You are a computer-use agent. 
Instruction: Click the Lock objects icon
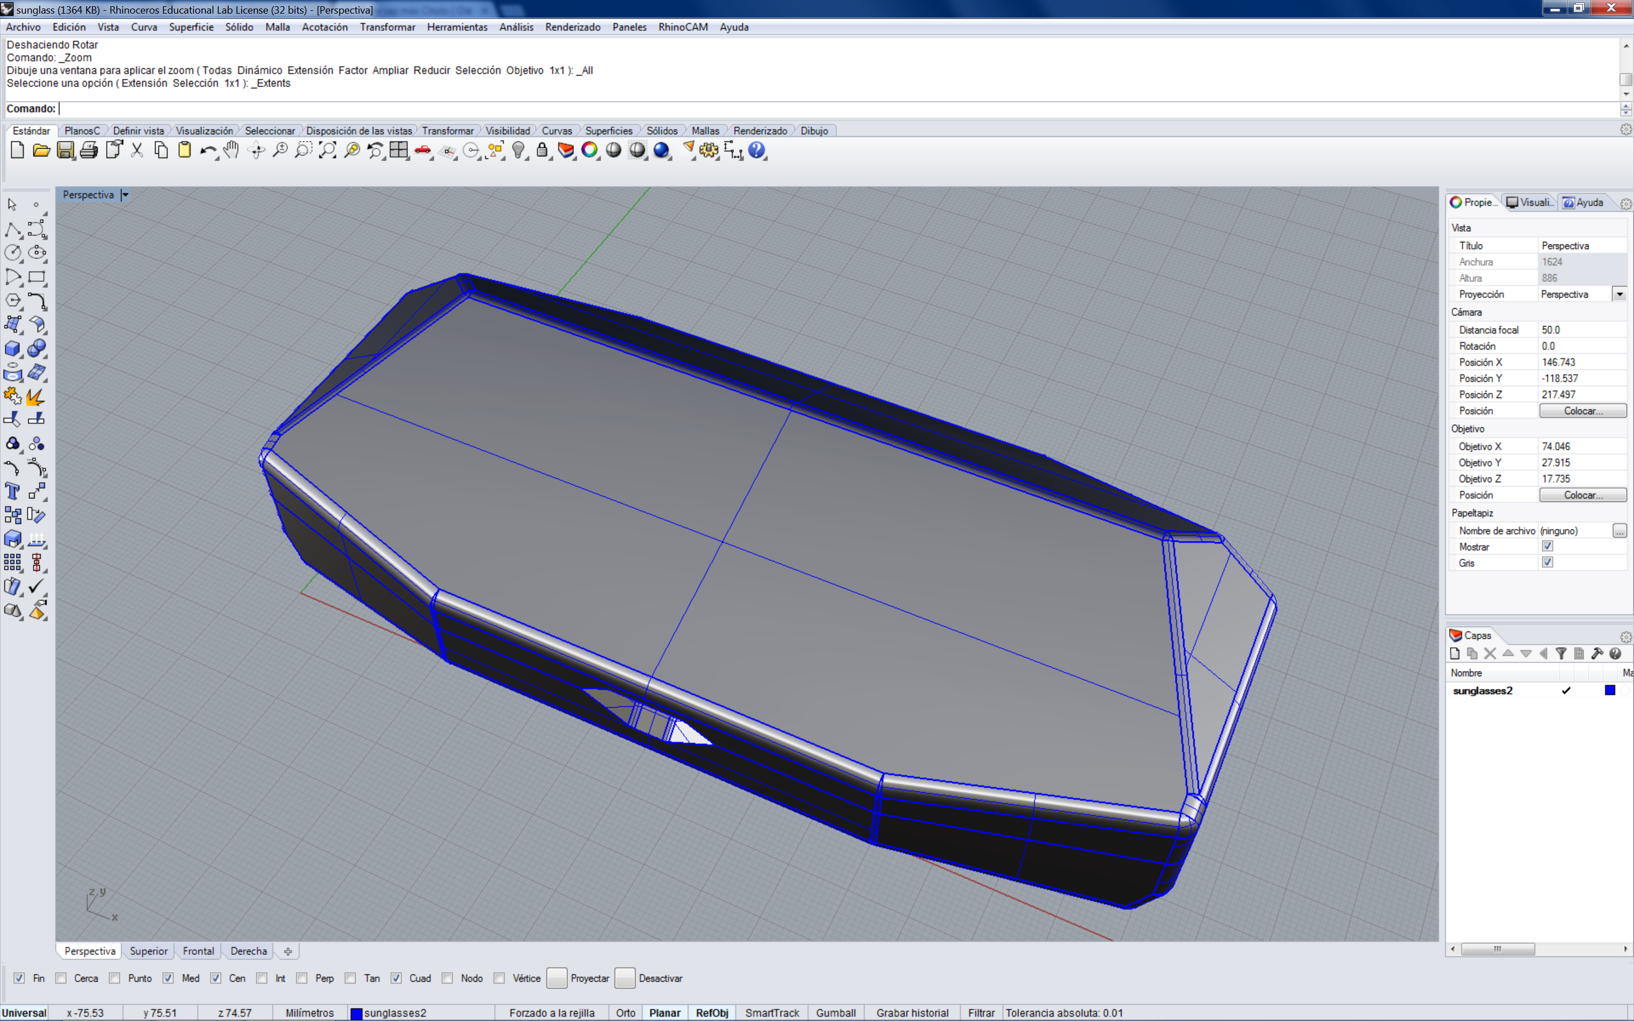click(542, 150)
